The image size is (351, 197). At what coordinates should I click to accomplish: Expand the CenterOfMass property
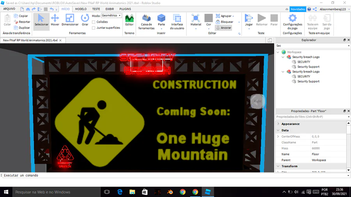coord(278,137)
